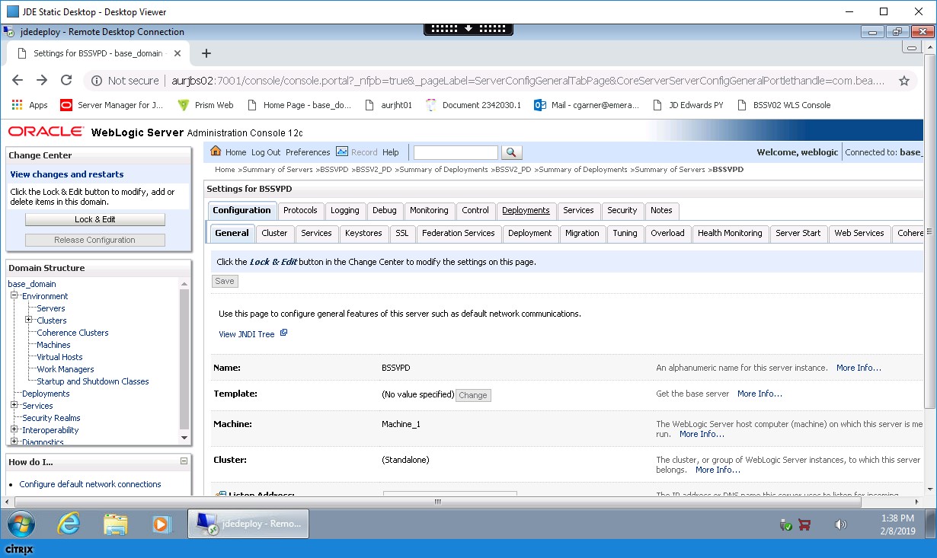This screenshot has height=558, width=937.
Task: Open the Prism Web bookmark
Action: click(x=206, y=105)
